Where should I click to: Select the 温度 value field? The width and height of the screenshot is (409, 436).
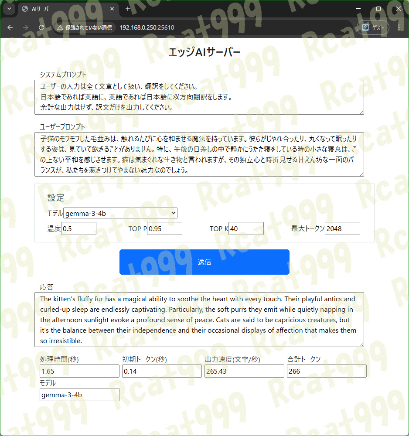[78, 228]
